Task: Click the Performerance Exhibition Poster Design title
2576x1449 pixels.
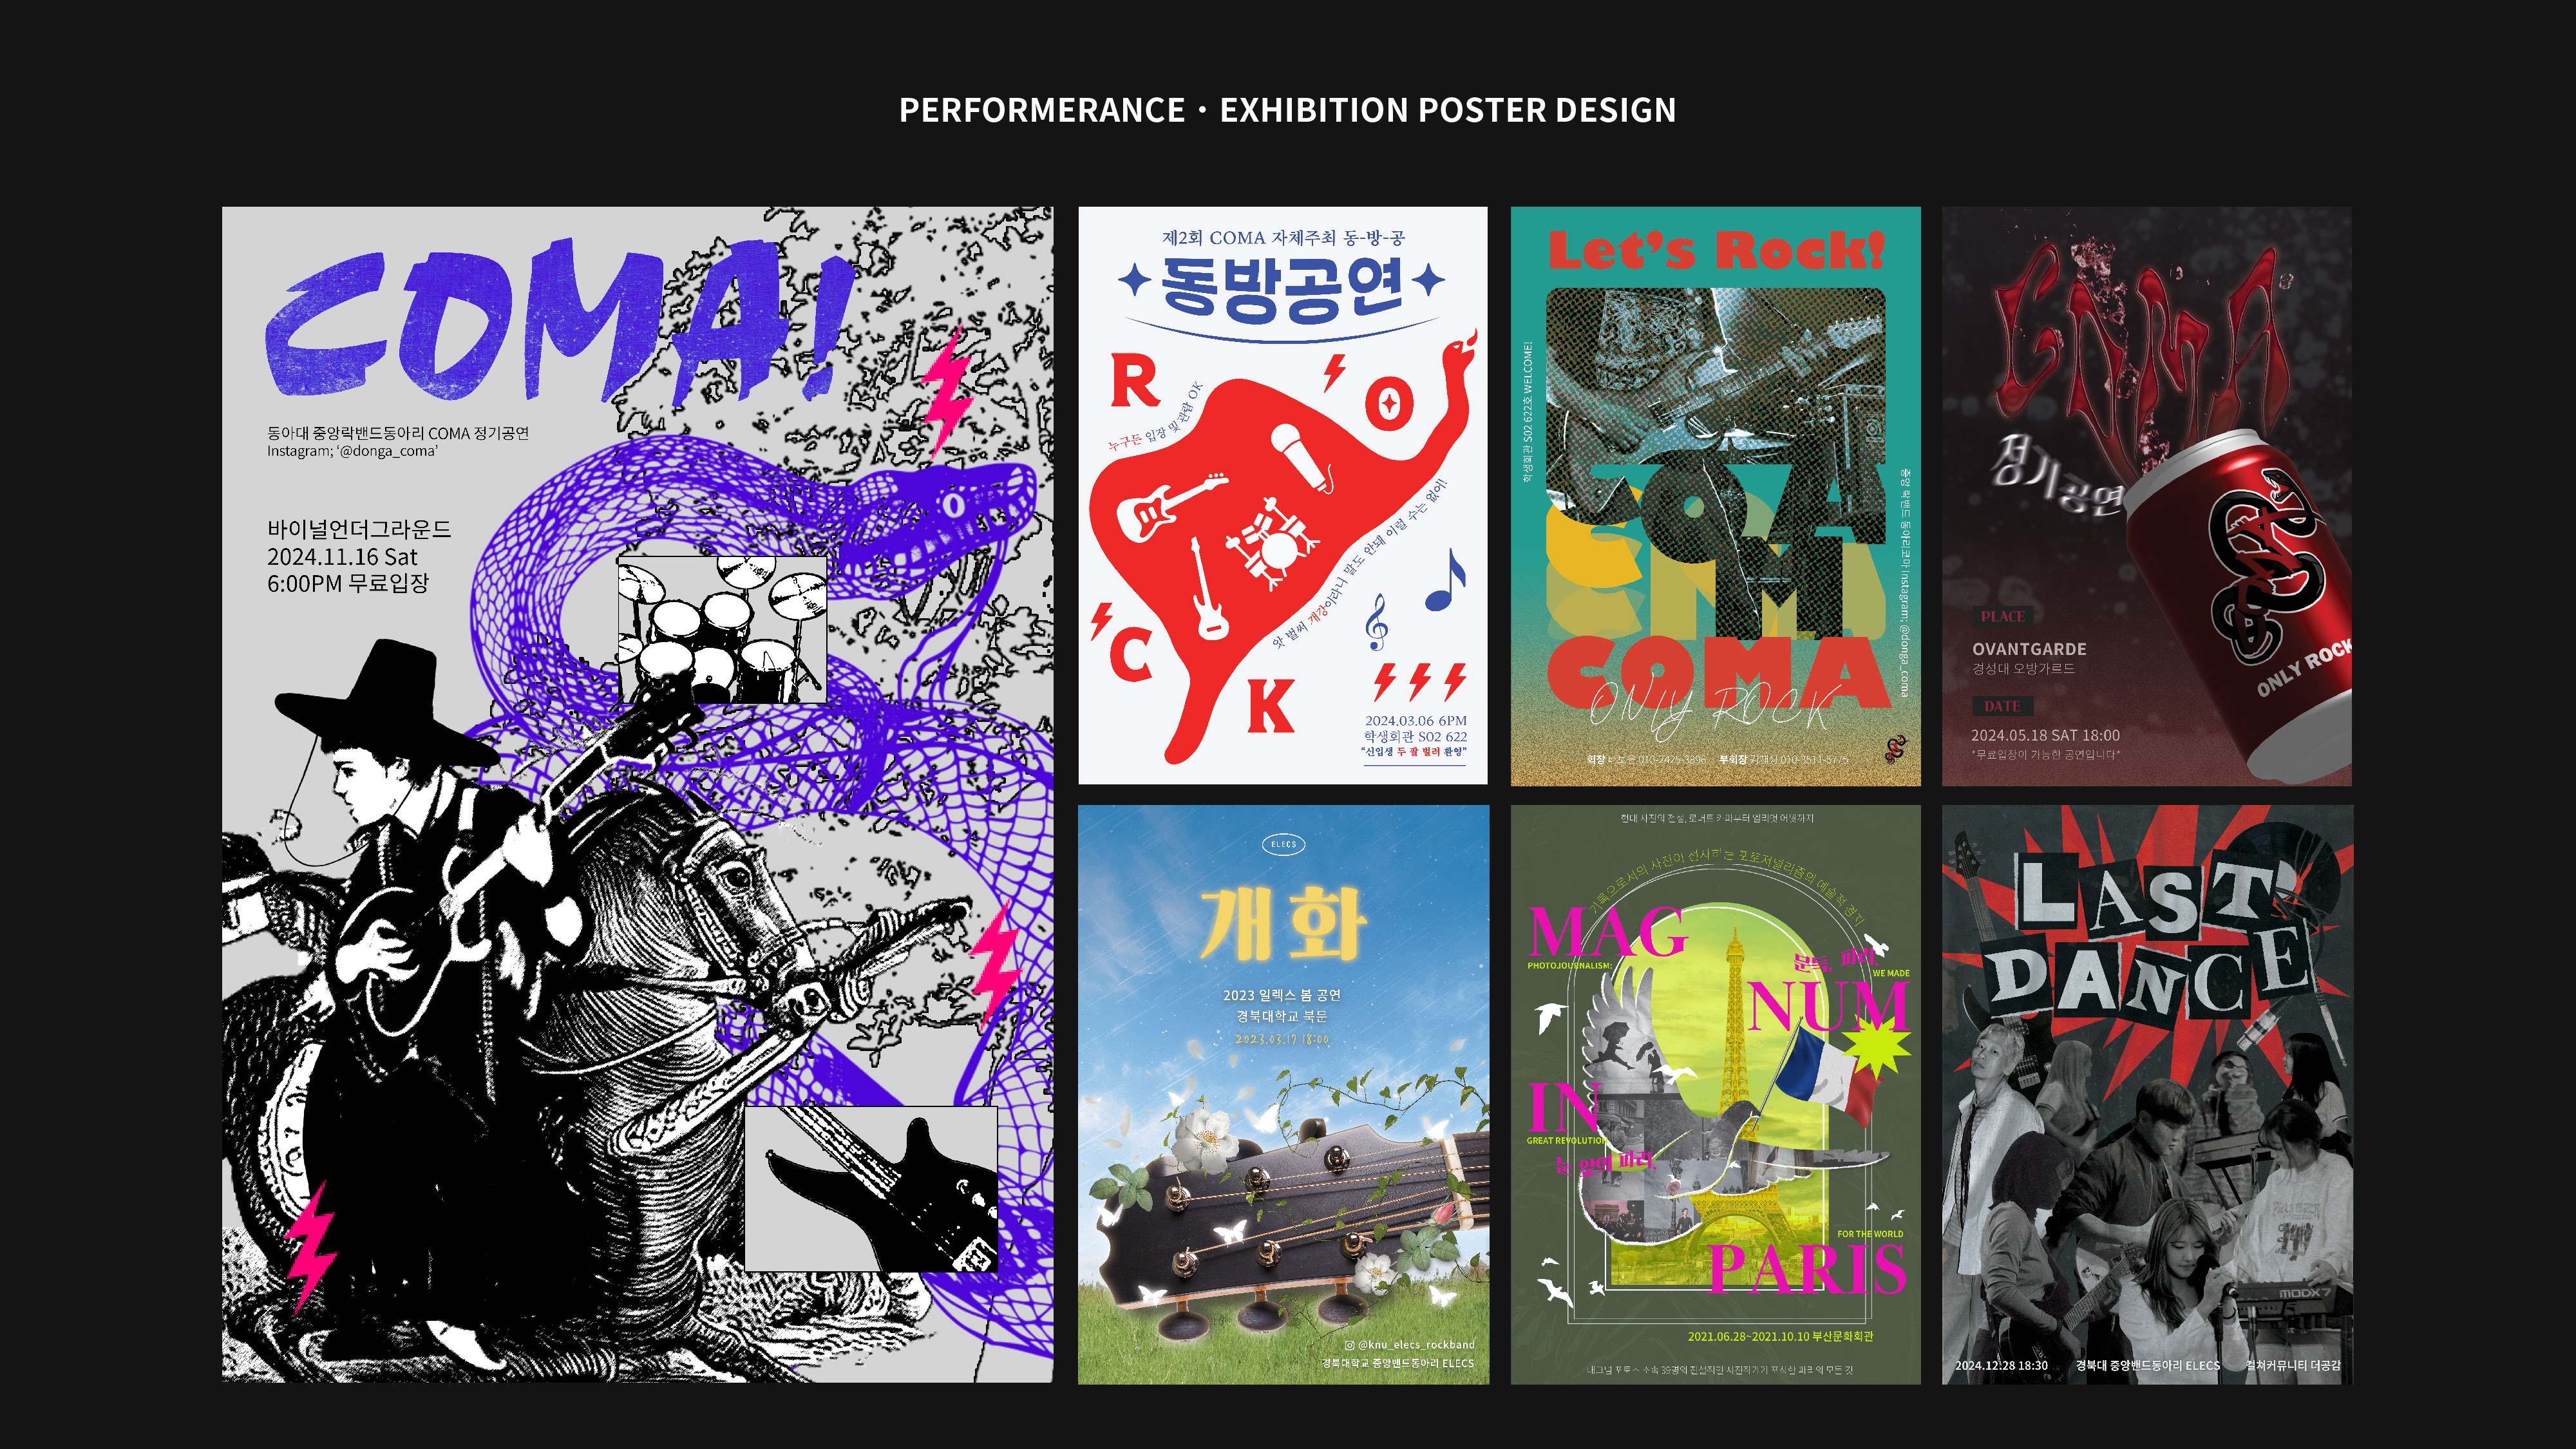Action: pyautogui.click(x=1287, y=110)
